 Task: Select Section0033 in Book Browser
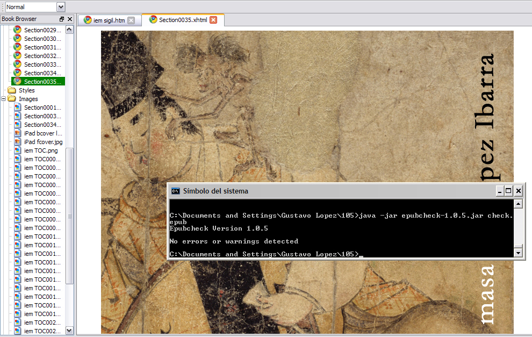pyautogui.click(x=42, y=64)
